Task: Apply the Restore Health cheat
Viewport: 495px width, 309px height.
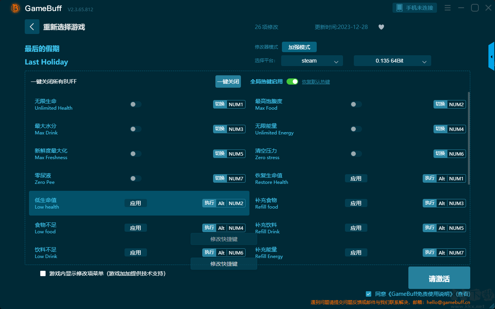Action: [x=356, y=178]
